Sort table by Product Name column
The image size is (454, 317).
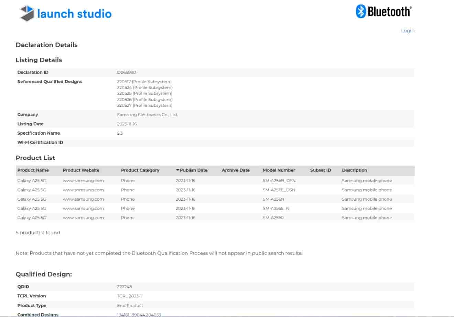point(33,170)
